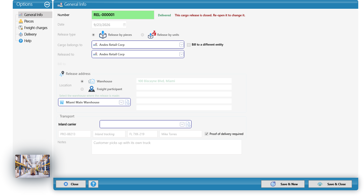364x196 pixels.
Task: Click the FL 7XK-219 plate field
Action: pos(142,134)
